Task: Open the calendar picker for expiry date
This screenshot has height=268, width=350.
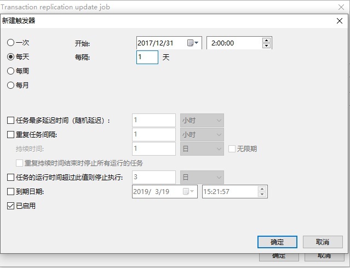Action: pyautogui.click(x=188, y=191)
